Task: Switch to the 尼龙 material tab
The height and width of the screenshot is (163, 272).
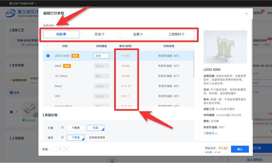Action: [99, 34]
